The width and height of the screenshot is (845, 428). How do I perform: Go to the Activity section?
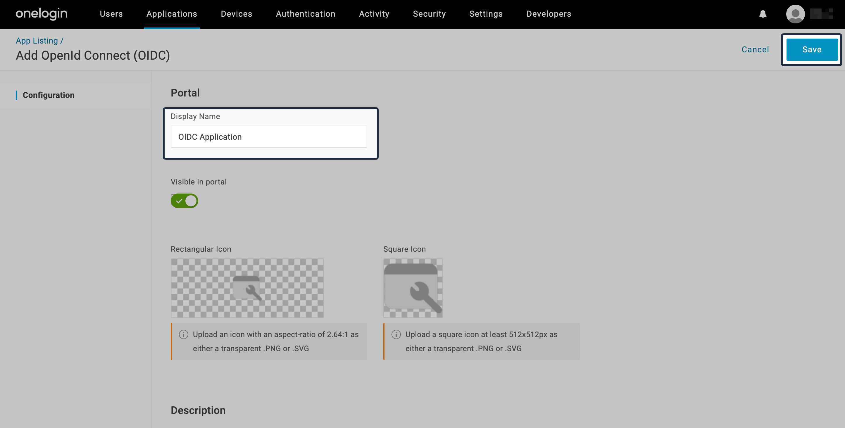pyautogui.click(x=374, y=14)
